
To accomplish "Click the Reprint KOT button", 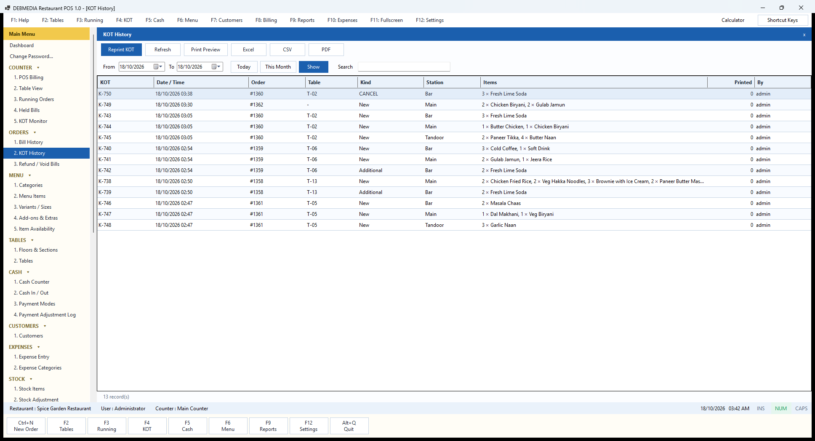I will (x=121, y=50).
